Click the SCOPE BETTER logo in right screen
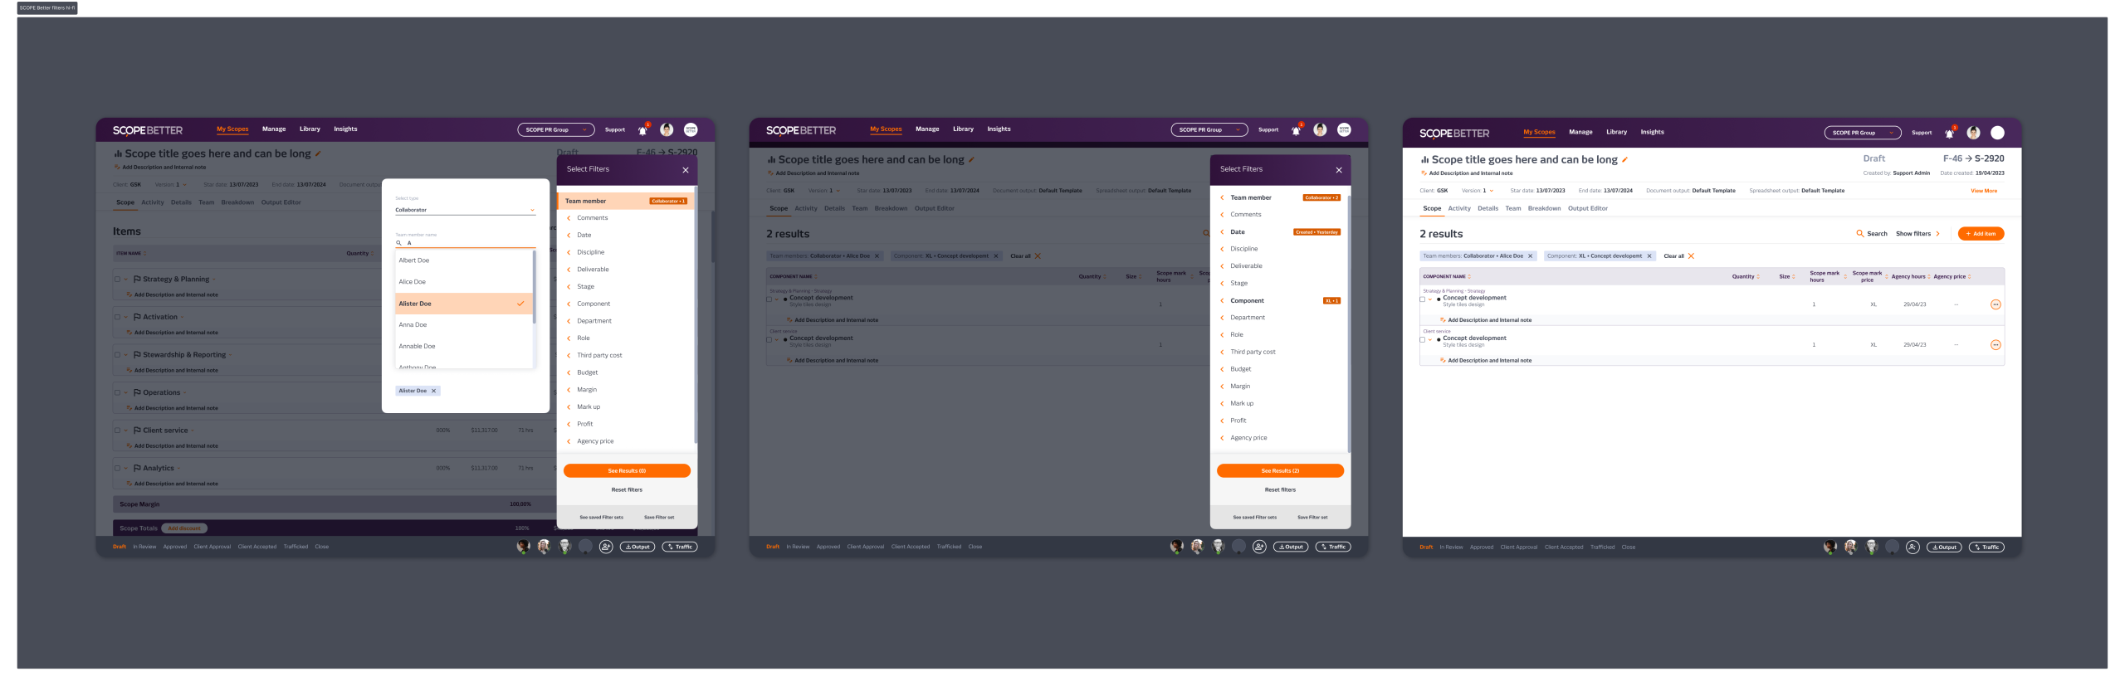This screenshot has height=686, width=2125. point(1454,133)
